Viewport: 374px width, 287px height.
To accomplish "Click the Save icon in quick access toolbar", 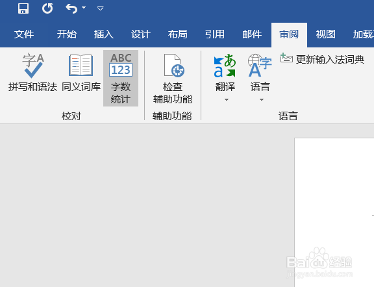I will point(23,8).
